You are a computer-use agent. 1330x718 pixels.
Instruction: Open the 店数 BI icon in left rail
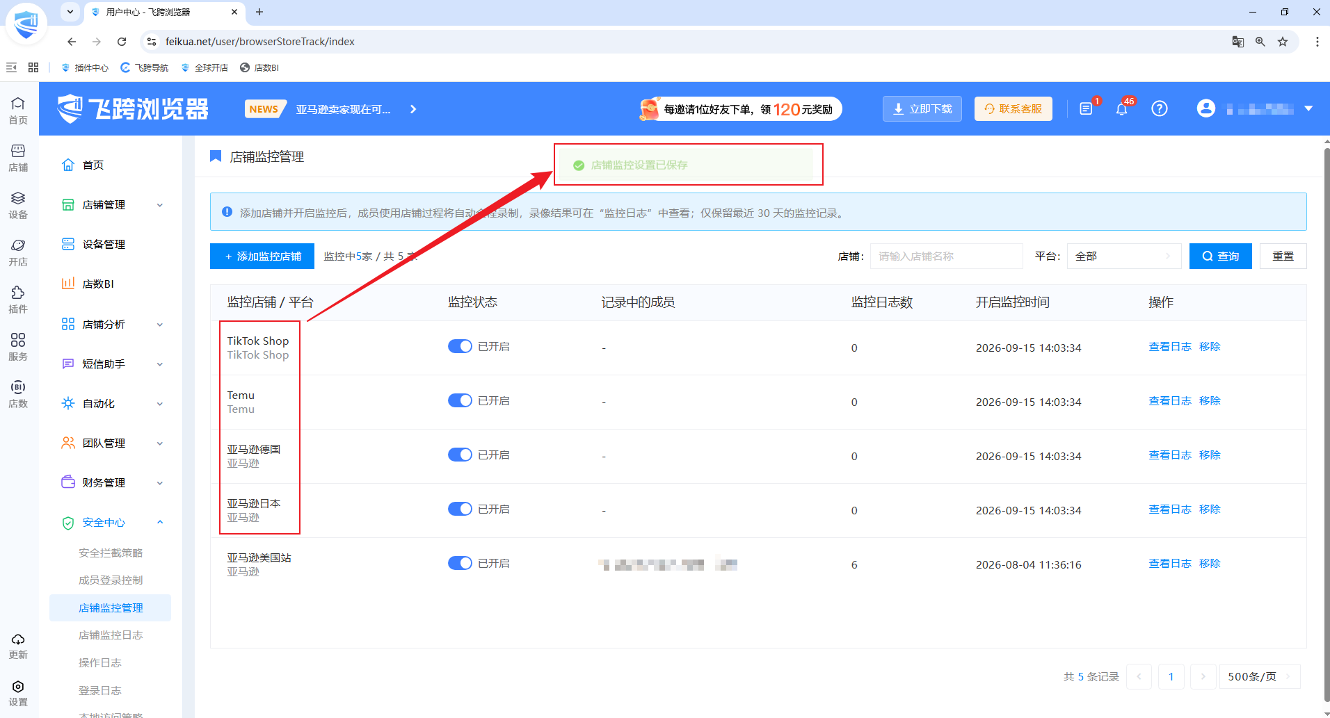18,394
